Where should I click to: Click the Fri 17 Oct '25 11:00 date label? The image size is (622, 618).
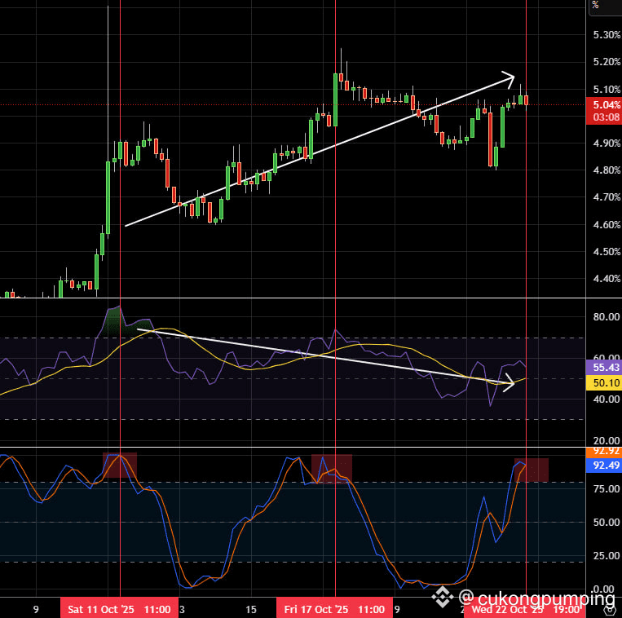(x=335, y=609)
